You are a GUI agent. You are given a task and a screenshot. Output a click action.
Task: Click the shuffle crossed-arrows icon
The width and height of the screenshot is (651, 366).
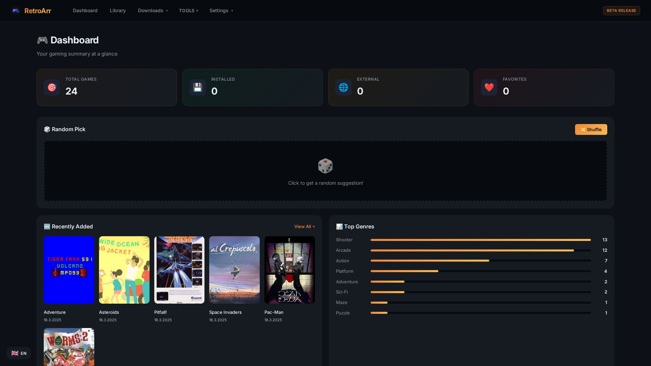click(583, 129)
